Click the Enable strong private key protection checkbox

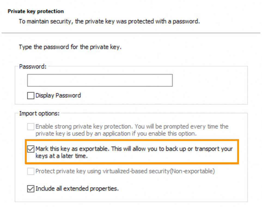tap(31, 126)
